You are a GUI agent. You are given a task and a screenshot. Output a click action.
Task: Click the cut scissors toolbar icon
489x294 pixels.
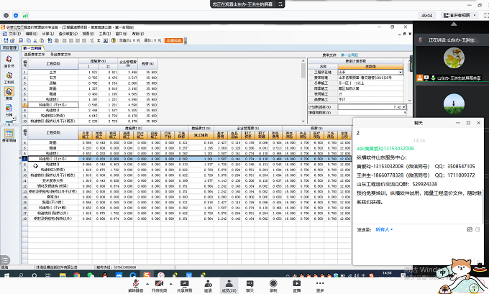point(35,40)
